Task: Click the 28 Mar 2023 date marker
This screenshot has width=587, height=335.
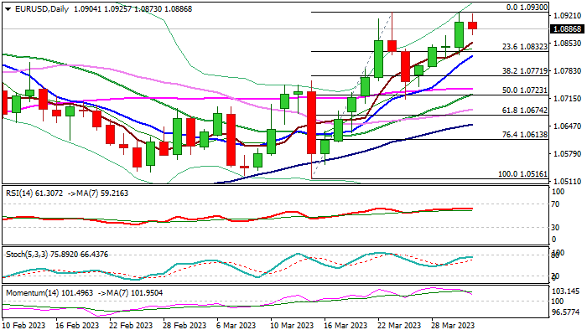Action: coord(453,326)
